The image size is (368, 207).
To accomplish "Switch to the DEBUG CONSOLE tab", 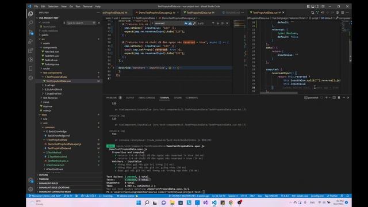I will click(147, 98).
